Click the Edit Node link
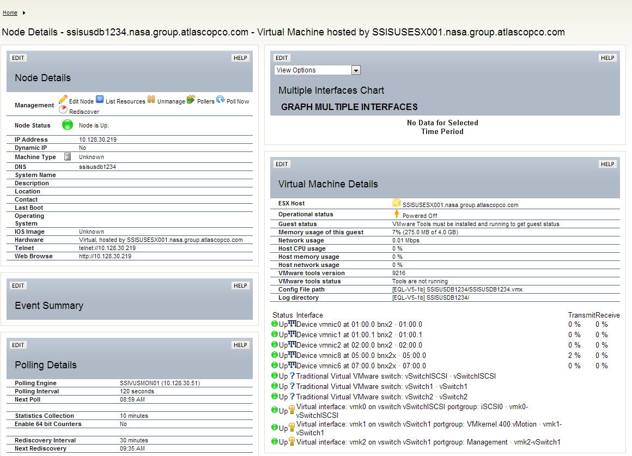 [x=81, y=101]
